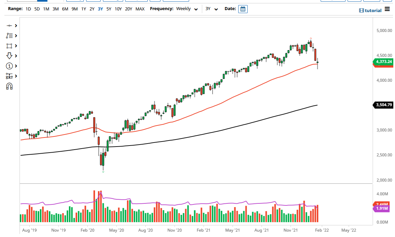Select the rectangle shape tool
The height and width of the screenshot is (237, 395).
(x=9, y=45)
